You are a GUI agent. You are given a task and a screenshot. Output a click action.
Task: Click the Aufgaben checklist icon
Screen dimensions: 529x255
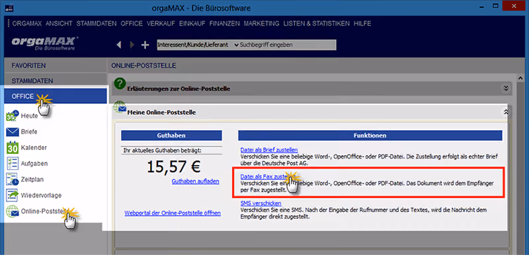click(x=12, y=163)
